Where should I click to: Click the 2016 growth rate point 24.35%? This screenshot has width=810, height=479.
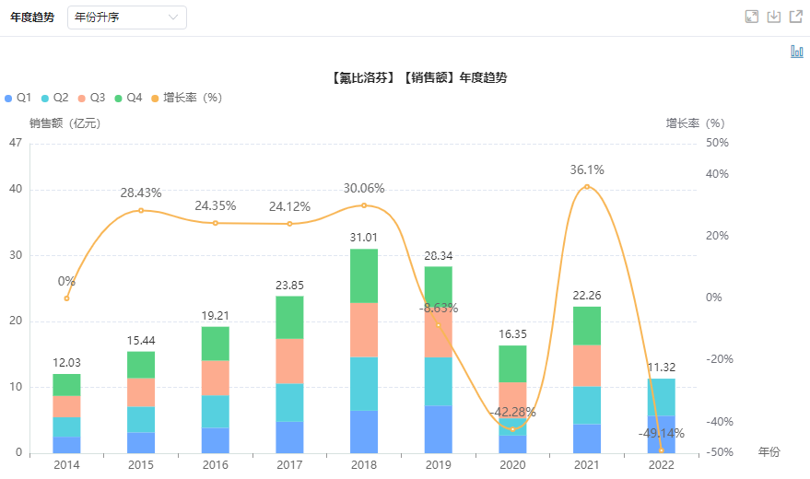click(x=216, y=223)
